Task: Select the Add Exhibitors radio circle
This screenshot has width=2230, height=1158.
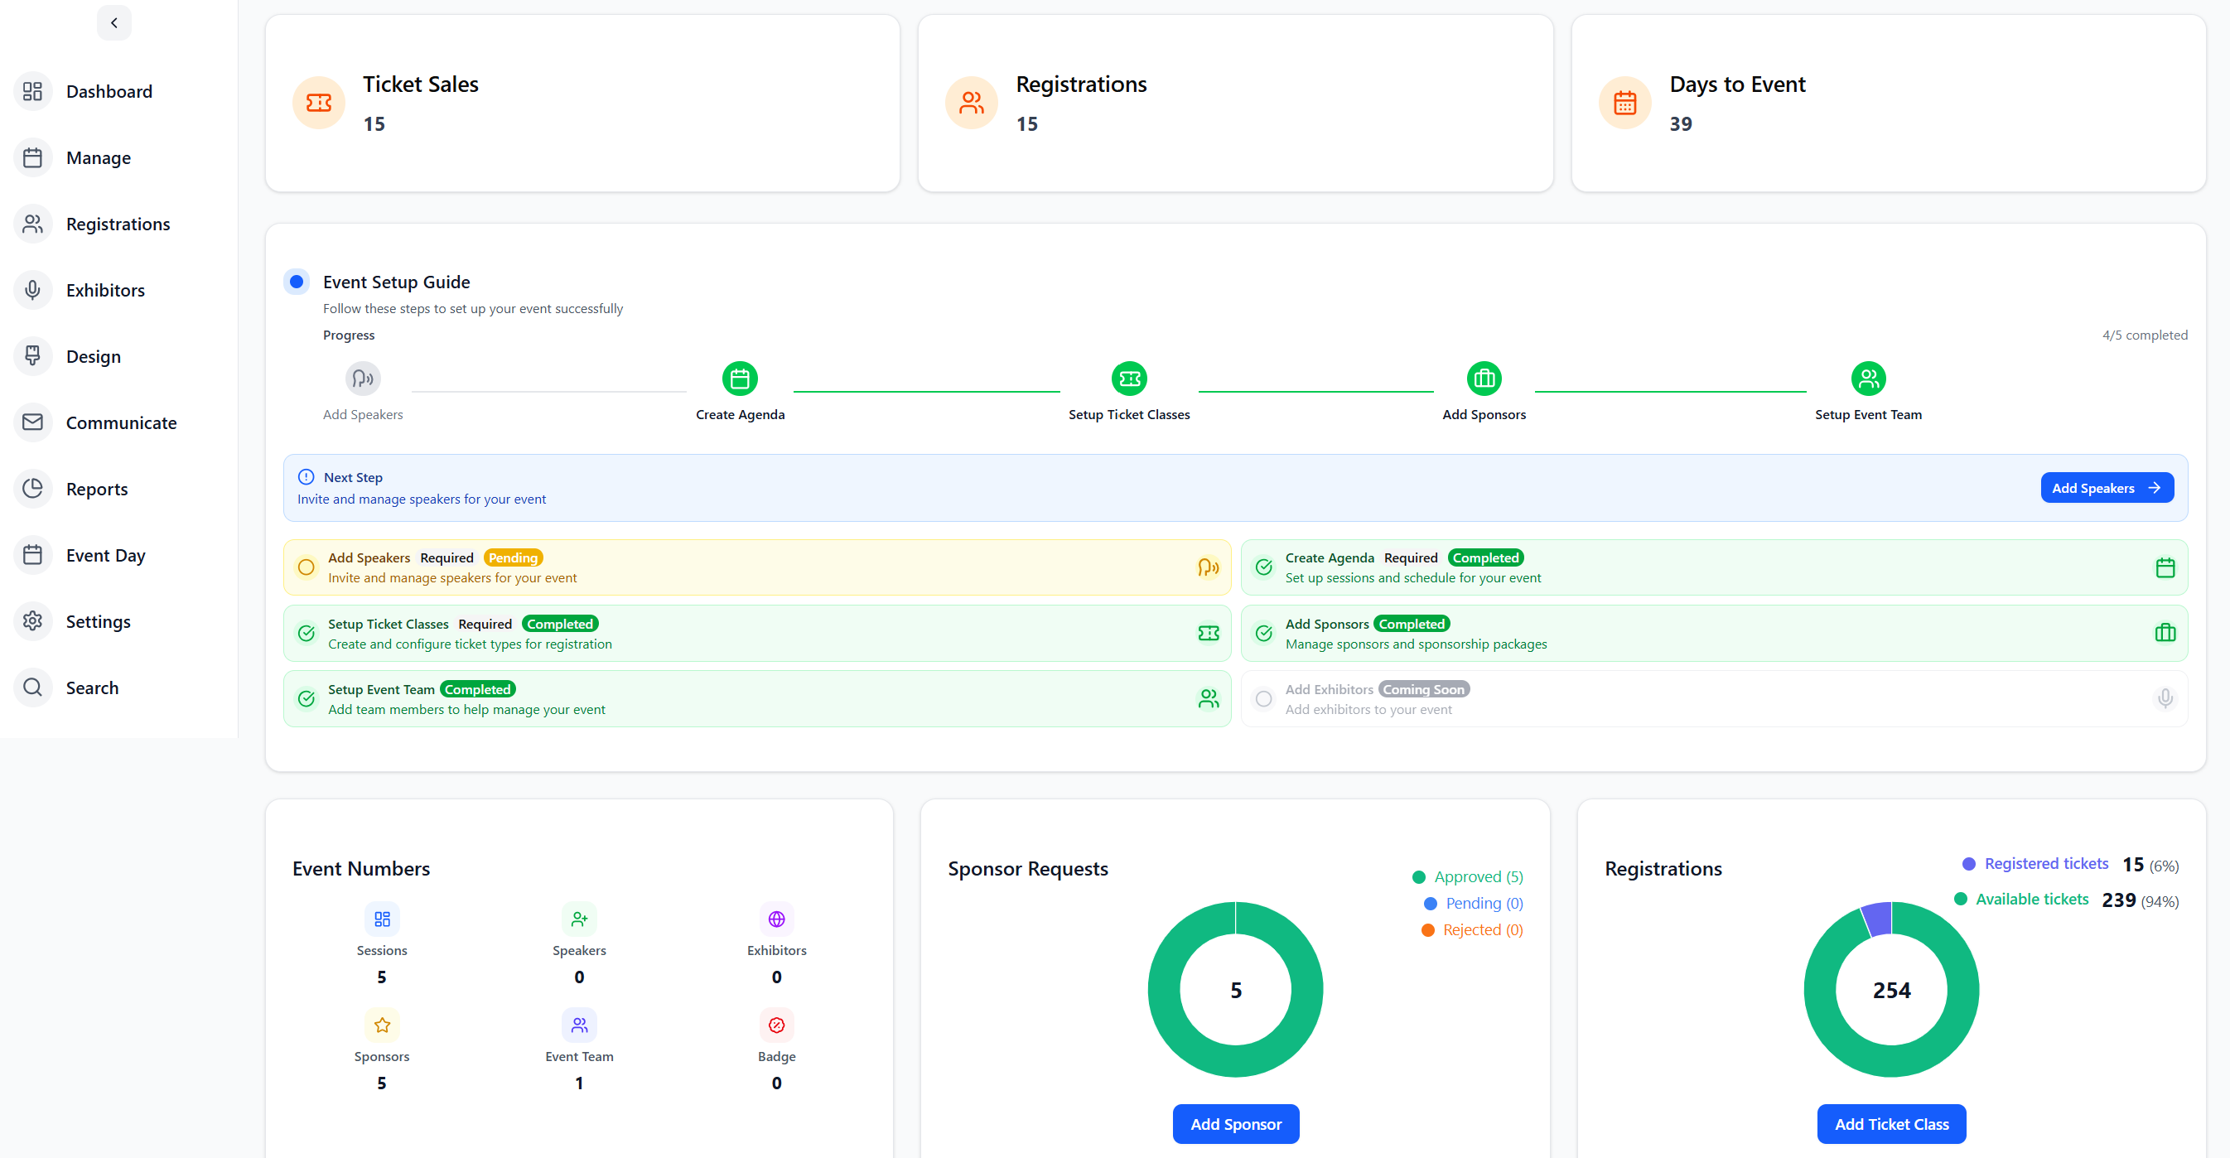Action: [1264, 698]
